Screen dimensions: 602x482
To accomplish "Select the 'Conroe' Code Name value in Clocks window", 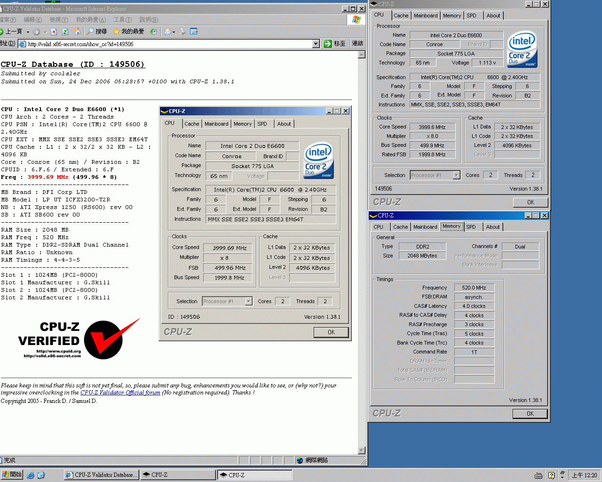I will [x=435, y=44].
